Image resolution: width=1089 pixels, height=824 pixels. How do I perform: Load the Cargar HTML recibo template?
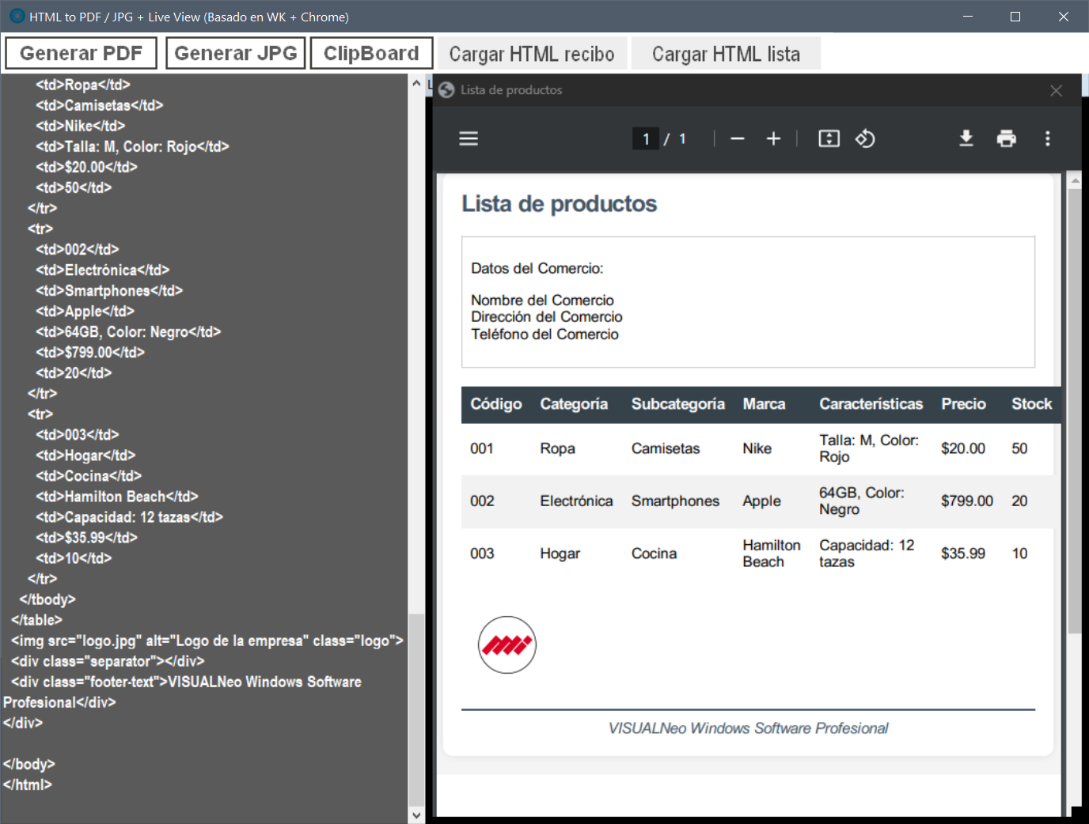[532, 54]
